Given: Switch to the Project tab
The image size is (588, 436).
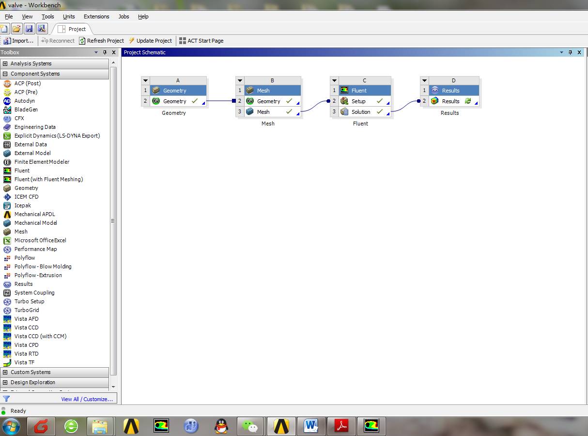Looking at the screenshot, I should 72,29.
